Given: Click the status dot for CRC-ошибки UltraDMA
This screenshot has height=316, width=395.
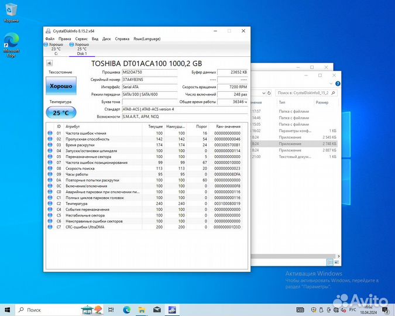Looking at the screenshot, I should click(x=50, y=227).
